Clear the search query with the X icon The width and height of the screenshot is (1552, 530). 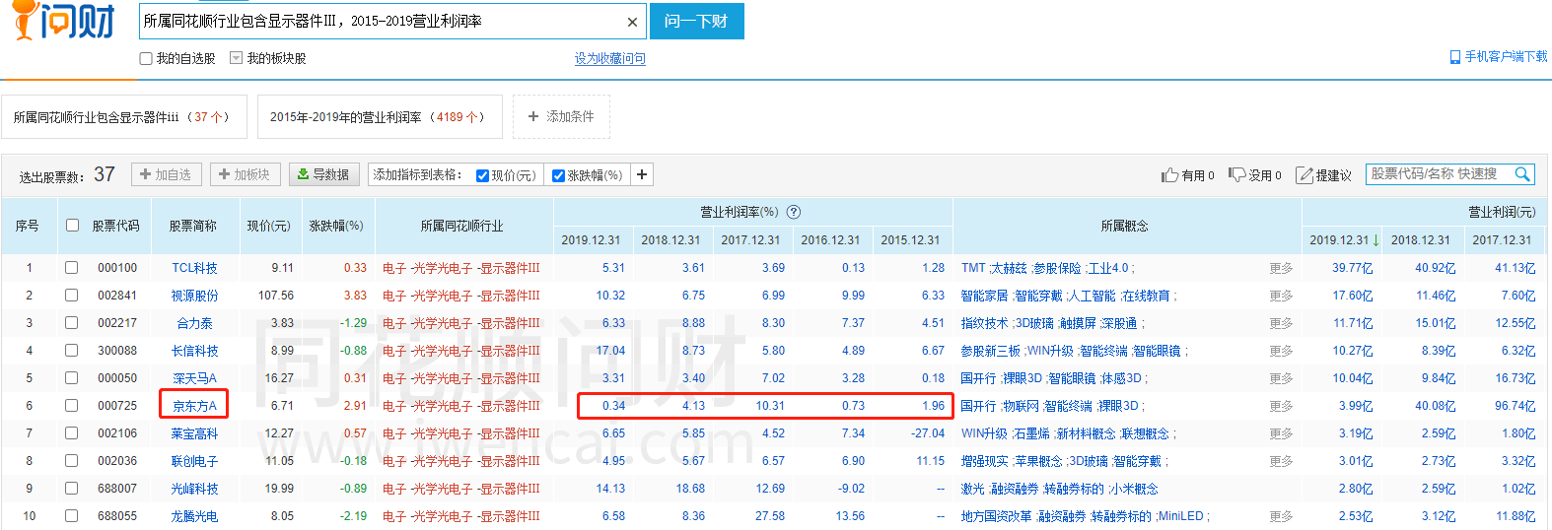tap(632, 22)
